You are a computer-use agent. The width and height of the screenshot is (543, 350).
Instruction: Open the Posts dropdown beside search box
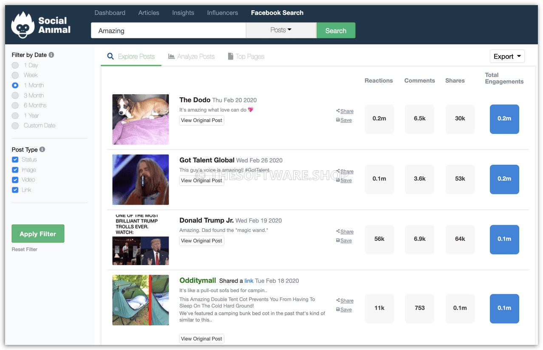pos(281,30)
